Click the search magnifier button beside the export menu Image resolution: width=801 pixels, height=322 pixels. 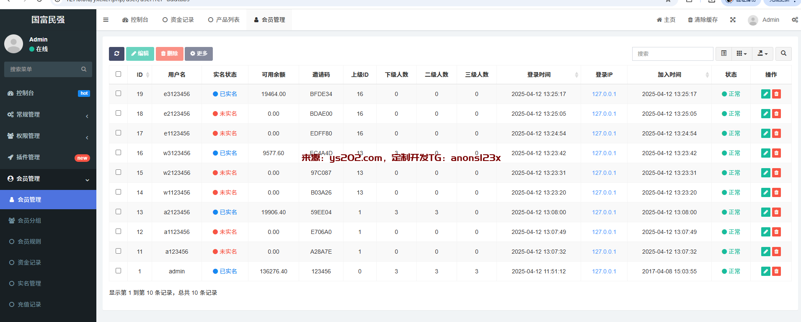pyautogui.click(x=783, y=54)
